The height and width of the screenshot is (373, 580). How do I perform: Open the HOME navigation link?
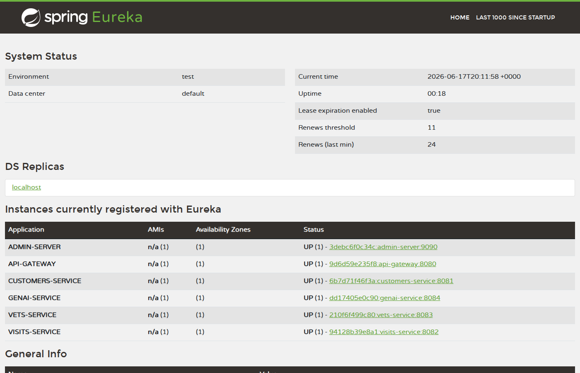[460, 17]
